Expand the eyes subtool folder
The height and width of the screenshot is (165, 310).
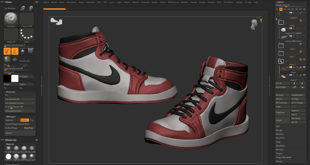tap(281, 45)
